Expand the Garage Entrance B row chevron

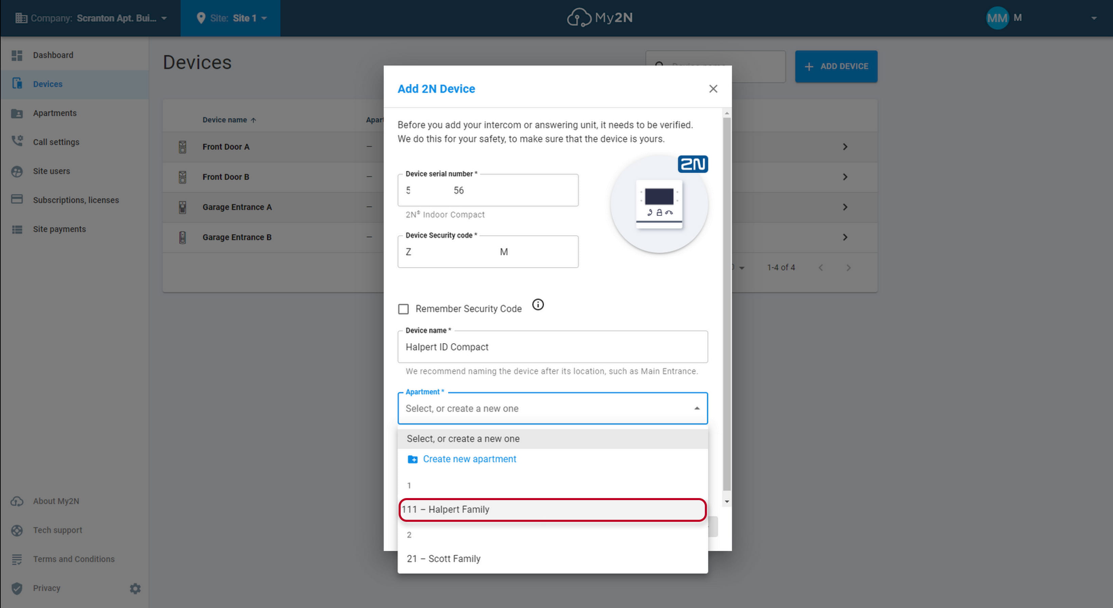point(845,237)
